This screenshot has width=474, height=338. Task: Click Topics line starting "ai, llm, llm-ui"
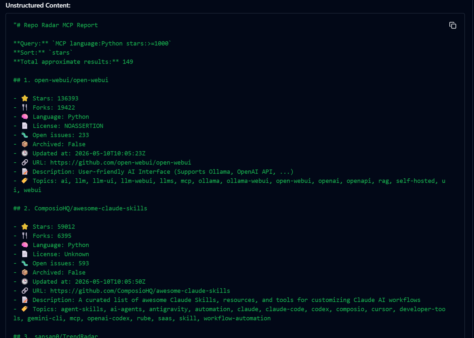[229, 185]
